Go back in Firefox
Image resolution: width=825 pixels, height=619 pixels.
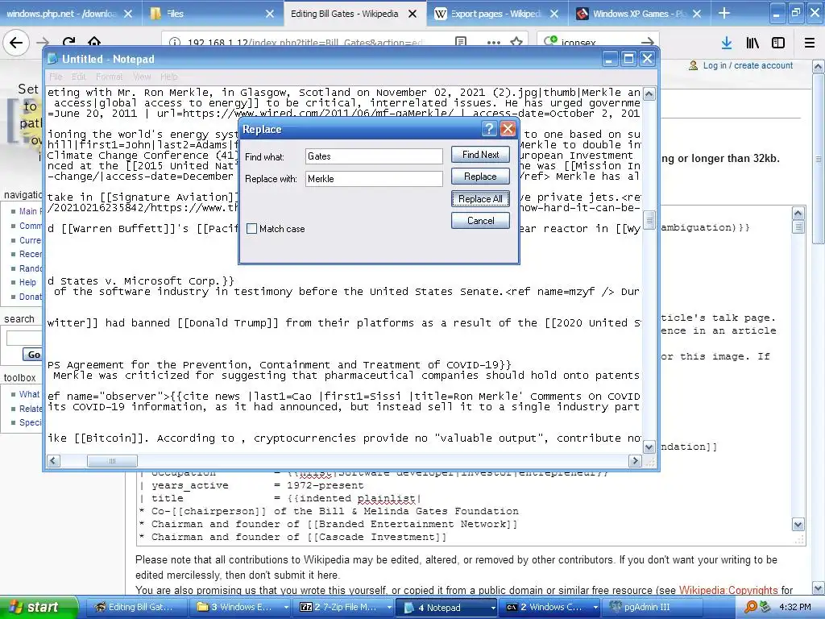[16, 42]
